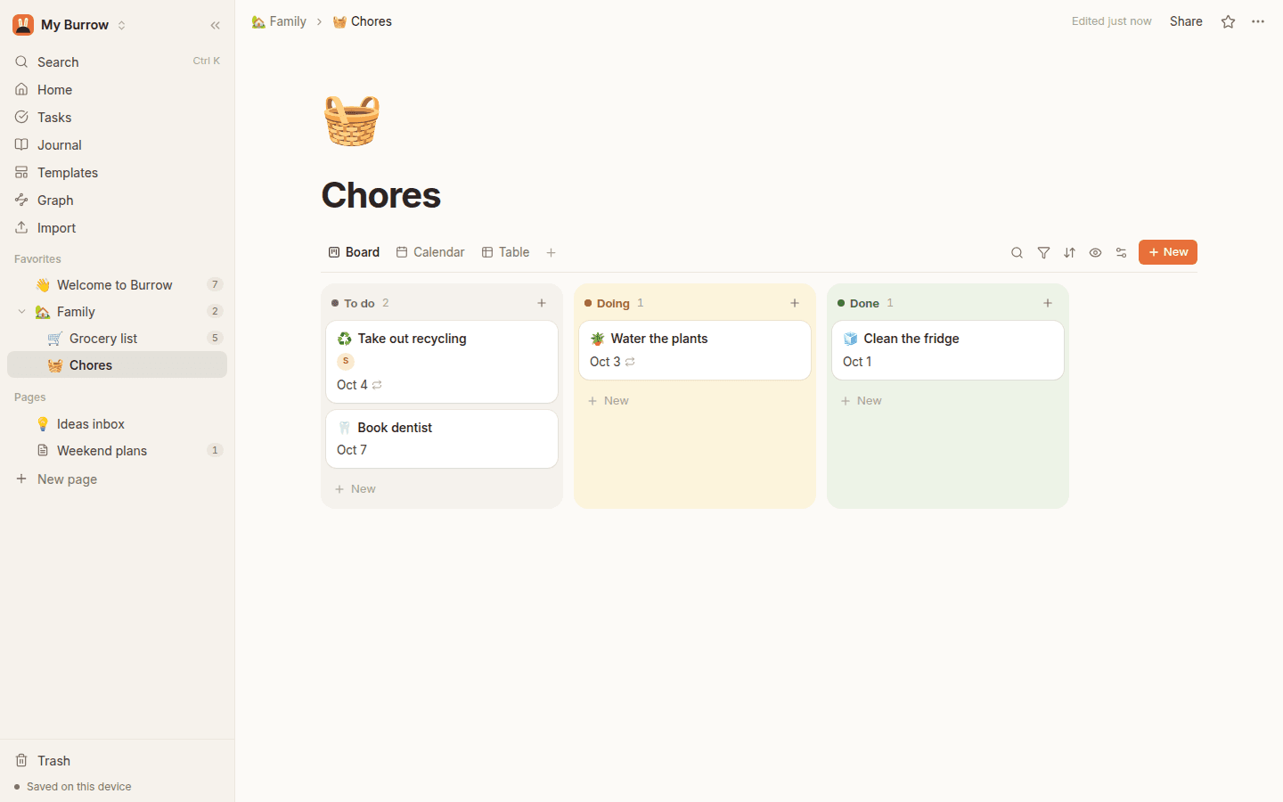Toggle property visibility eye icon

click(x=1095, y=253)
